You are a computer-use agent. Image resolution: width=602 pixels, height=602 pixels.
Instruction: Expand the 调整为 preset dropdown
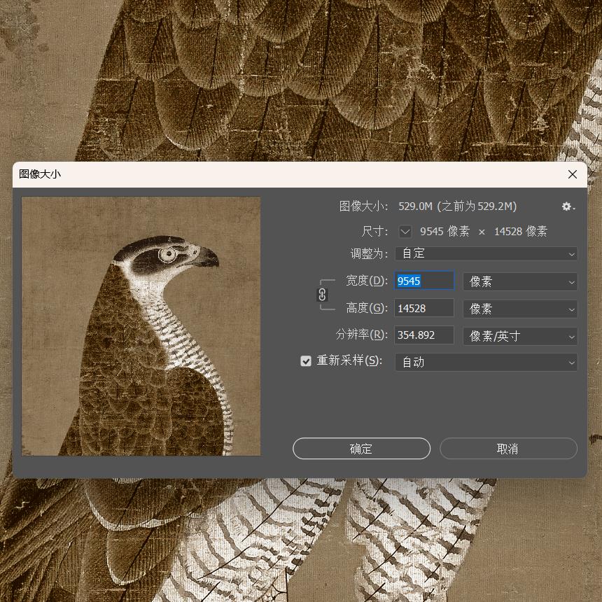point(486,254)
